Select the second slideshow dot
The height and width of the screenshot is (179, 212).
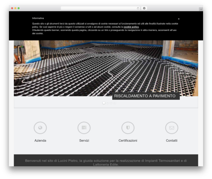coord(108,103)
